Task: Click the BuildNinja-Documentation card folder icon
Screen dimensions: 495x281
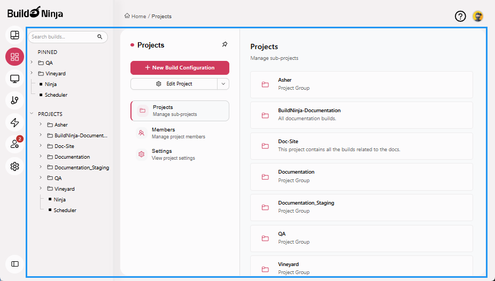Action: click(x=265, y=115)
